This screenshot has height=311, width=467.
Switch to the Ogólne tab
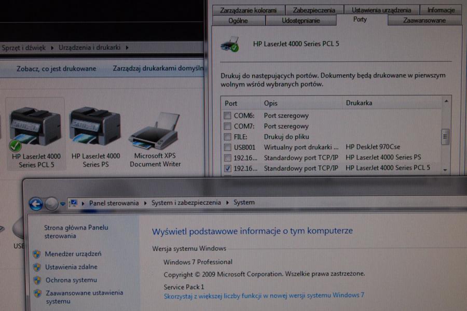(x=238, y=21)
